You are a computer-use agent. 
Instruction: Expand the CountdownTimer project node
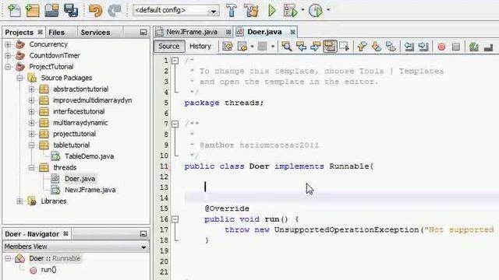tap(8, 55)
